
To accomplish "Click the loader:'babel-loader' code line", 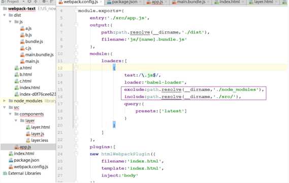I will click(155, 83).
